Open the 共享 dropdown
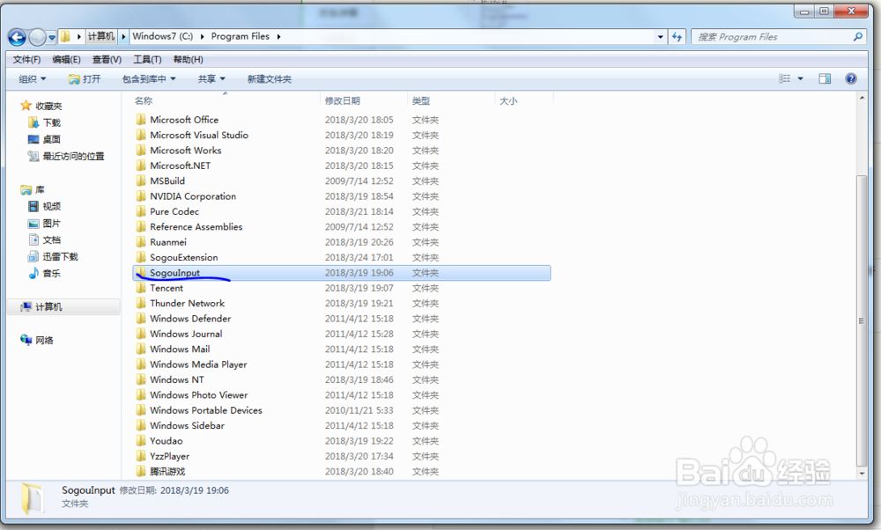881x530 pixels. [211, 79]
